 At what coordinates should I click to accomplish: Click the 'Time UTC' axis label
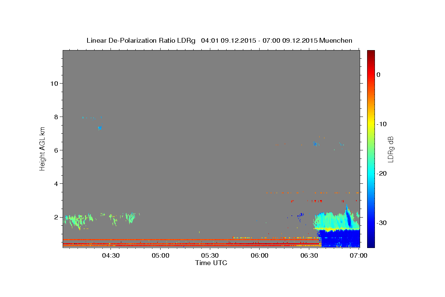(211, 263)
